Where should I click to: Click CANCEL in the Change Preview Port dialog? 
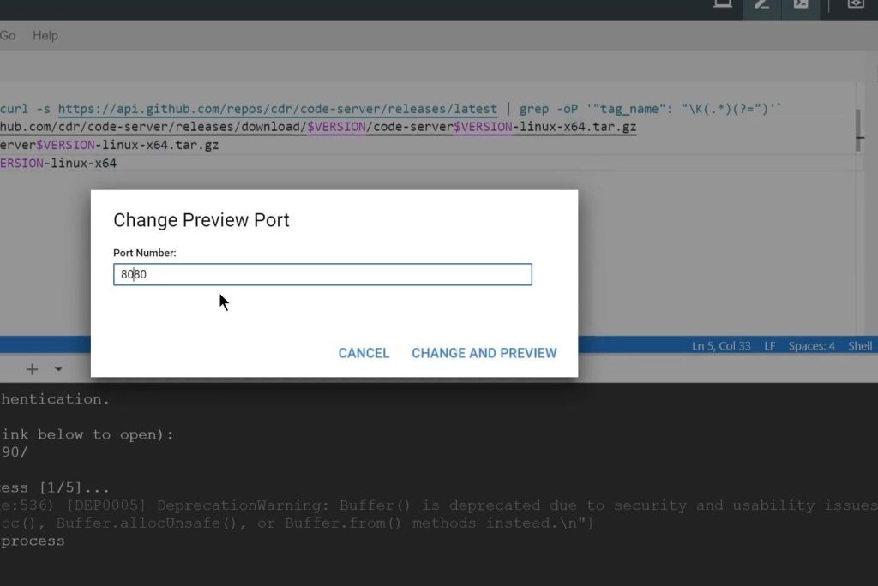click(364, 352)
